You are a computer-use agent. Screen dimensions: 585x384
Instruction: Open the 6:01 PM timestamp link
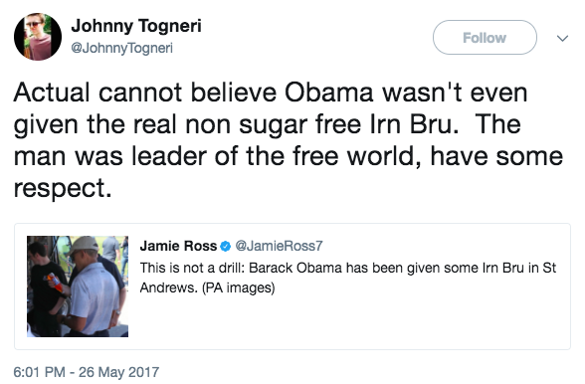[x=39, y=372]
